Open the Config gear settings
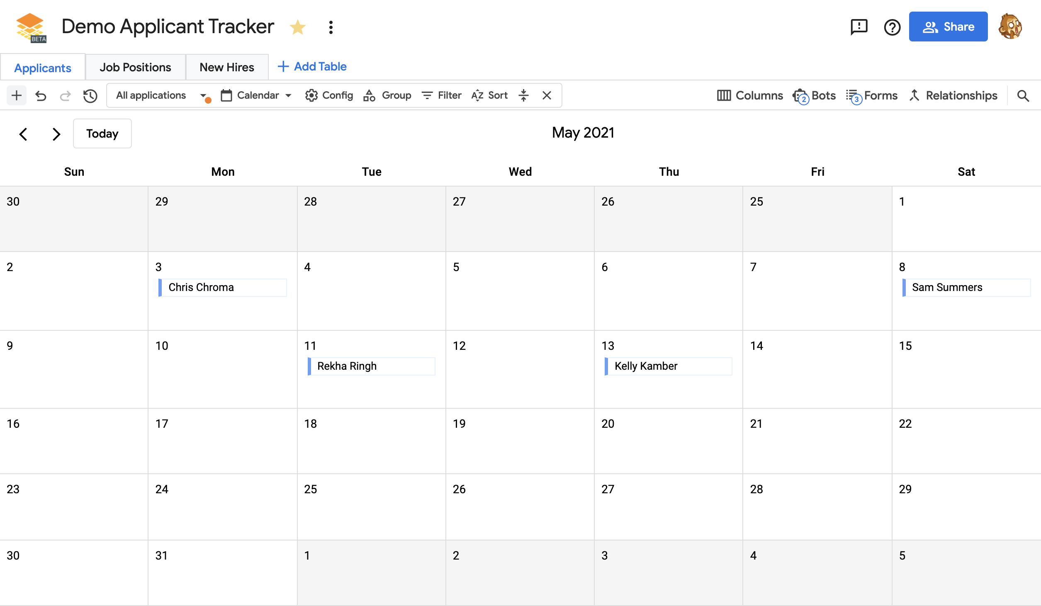The height and width of the screenshot is (606, 1041). pos(329,95)
